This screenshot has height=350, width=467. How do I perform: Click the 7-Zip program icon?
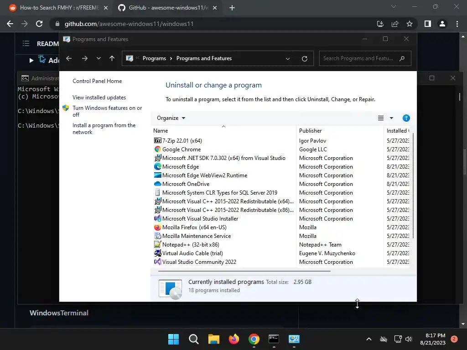tap(157, 140)
